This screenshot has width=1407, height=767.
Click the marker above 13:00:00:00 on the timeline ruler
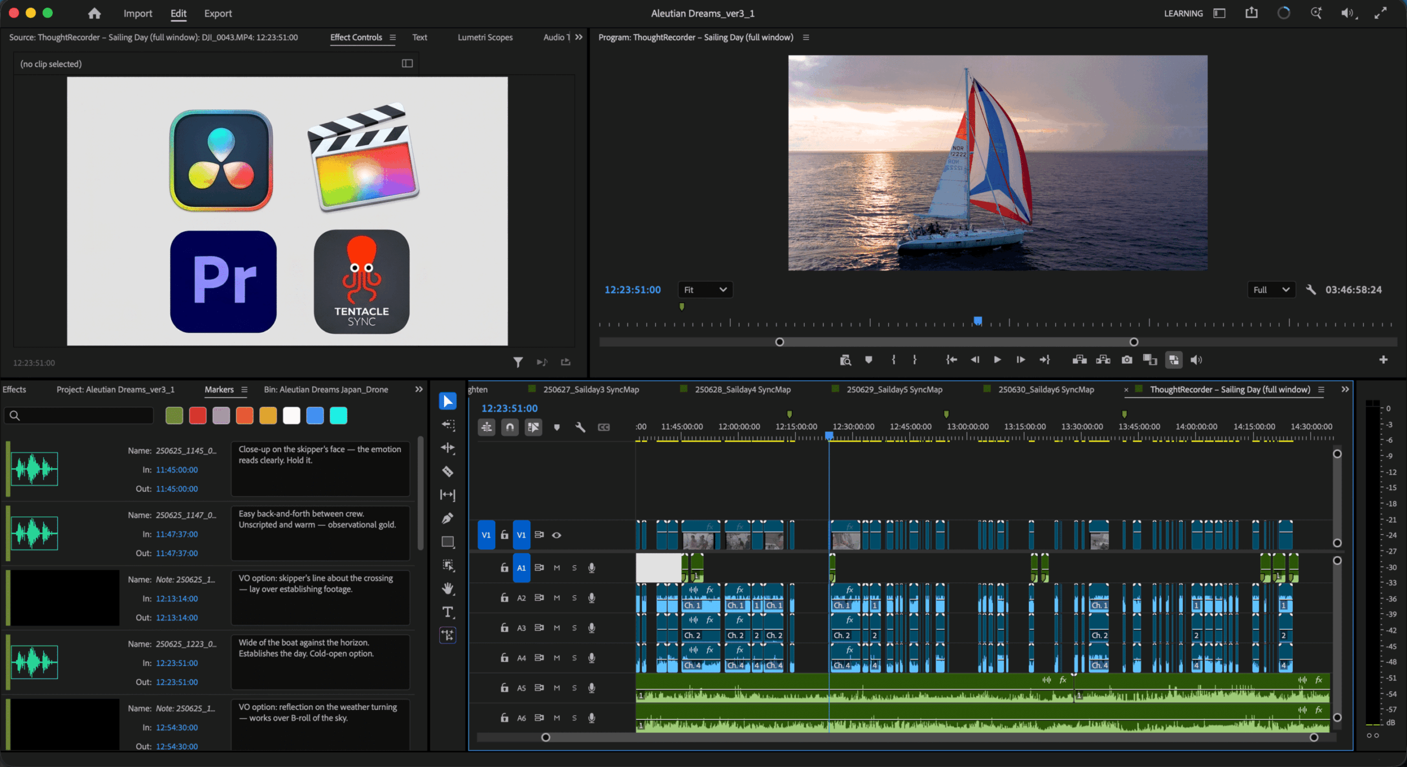pyautogui.click(x=946, y=414)
